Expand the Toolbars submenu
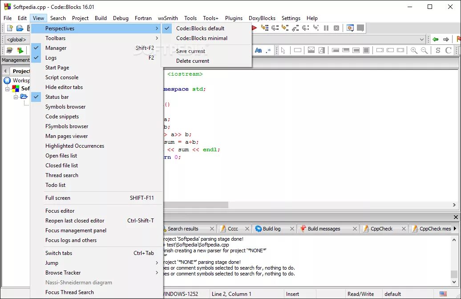Viewport: 461px width, 299px height. click(97, 38)
